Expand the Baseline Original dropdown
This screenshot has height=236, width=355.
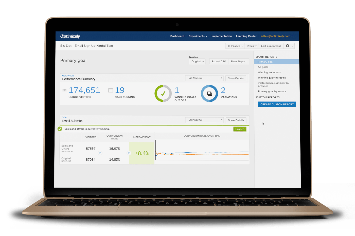[x=197, y=62]
